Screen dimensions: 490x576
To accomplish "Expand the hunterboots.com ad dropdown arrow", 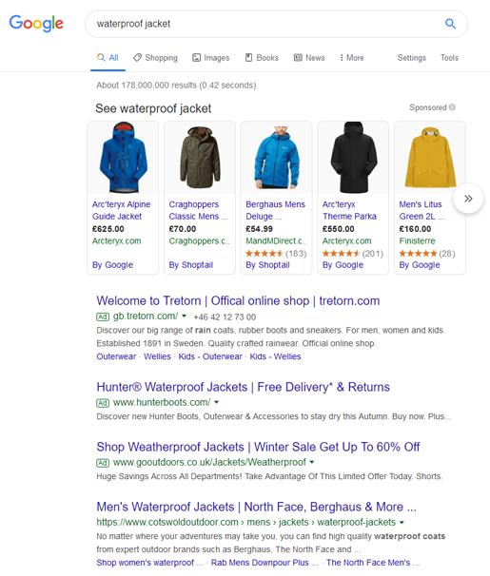I will pyautogui.click(x=217, y=402).
